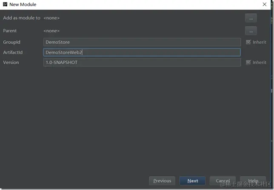Toggle the Inherit checkbox for Version
274x190 pixels.
pos(248,62)
